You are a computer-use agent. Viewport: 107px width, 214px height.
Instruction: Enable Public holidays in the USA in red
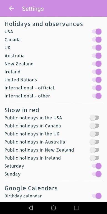95,118
